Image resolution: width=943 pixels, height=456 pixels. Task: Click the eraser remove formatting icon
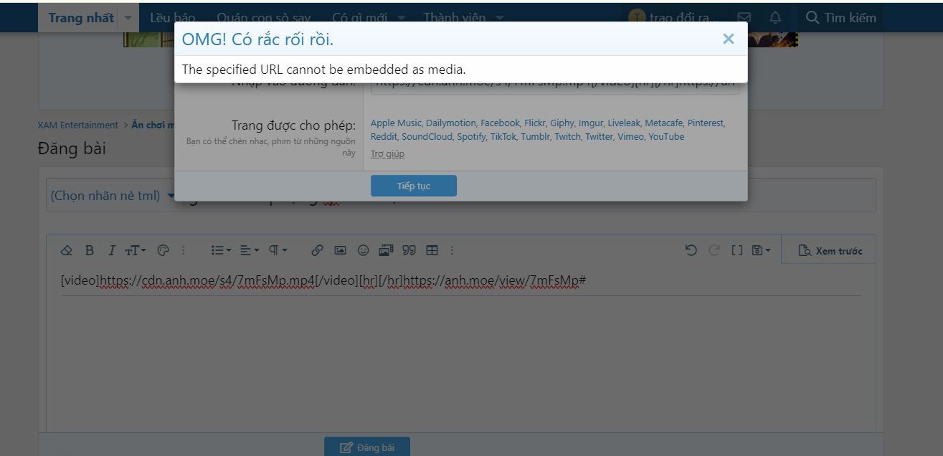[x=67, y=250]
